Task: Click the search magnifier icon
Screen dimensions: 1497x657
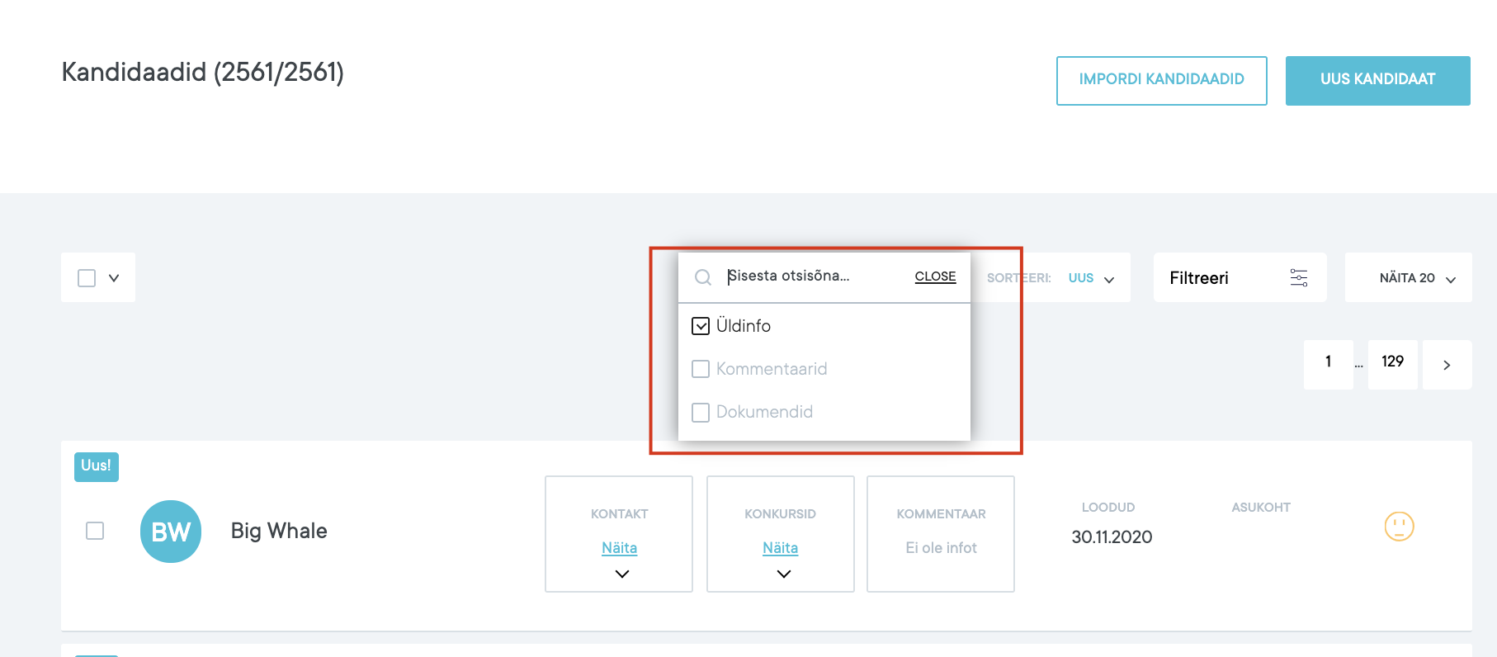Action: (702, 277)
